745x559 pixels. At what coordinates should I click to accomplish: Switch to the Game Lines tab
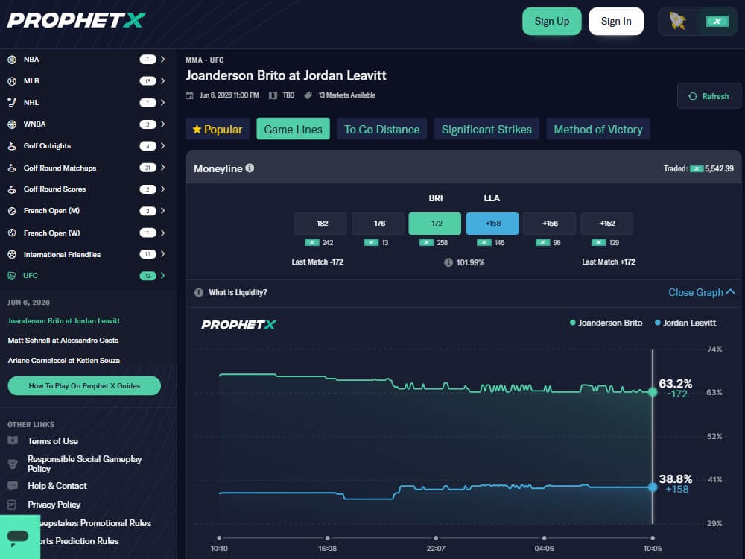(x=293, y=129)
